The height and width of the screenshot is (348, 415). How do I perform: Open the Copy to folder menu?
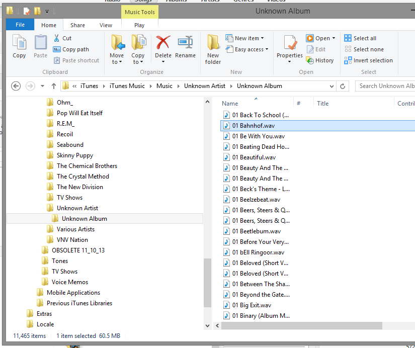138,49
